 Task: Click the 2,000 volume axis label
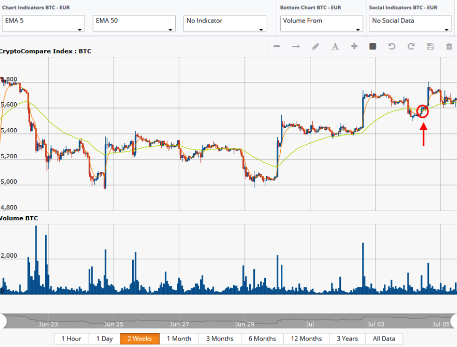click(9, 256)
